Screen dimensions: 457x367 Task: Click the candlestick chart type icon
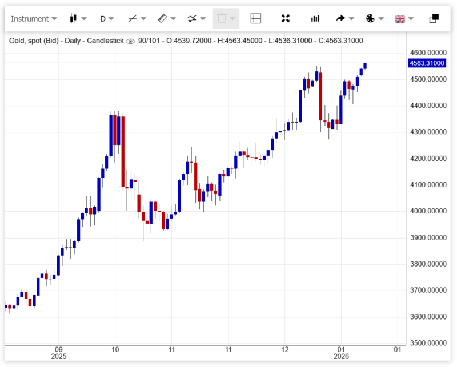pyautogui.click(x=73, y=18)
